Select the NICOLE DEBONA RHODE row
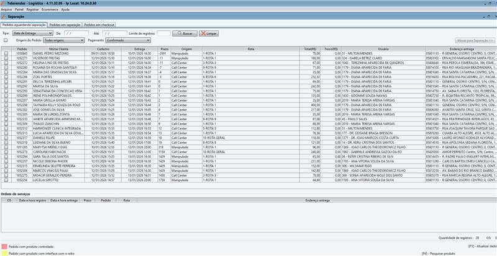Screen dimensions: 497x256 (249, 161)
